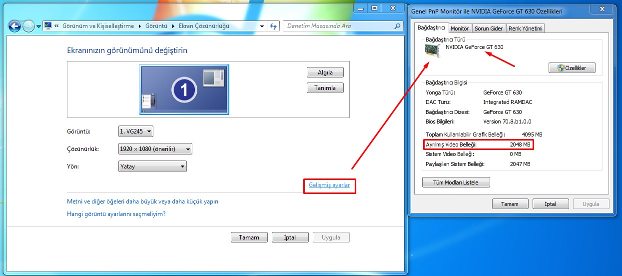This screenshot has height=276, width=622.
Task: Switch to the Renk Yönetimi tab
Action: click(x=525, y=28)
